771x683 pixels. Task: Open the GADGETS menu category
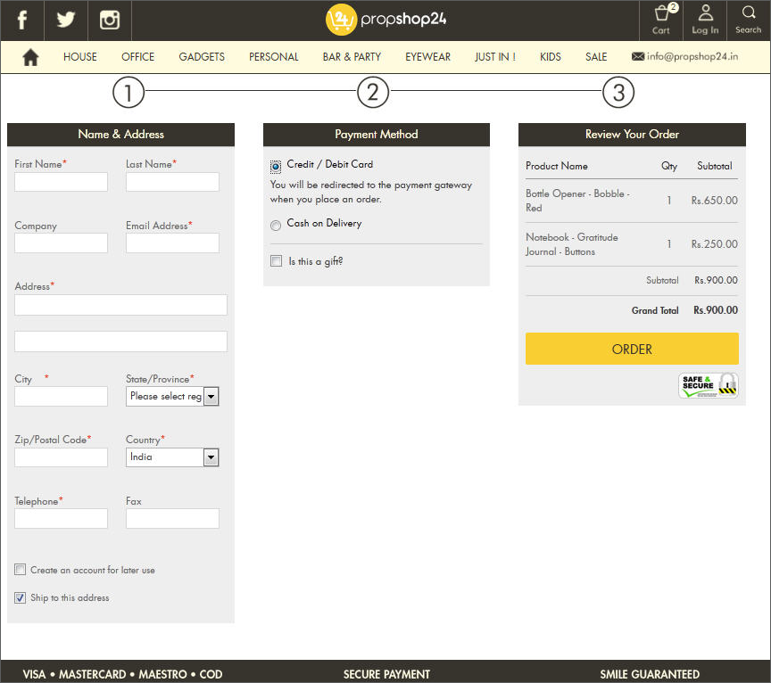202,57
